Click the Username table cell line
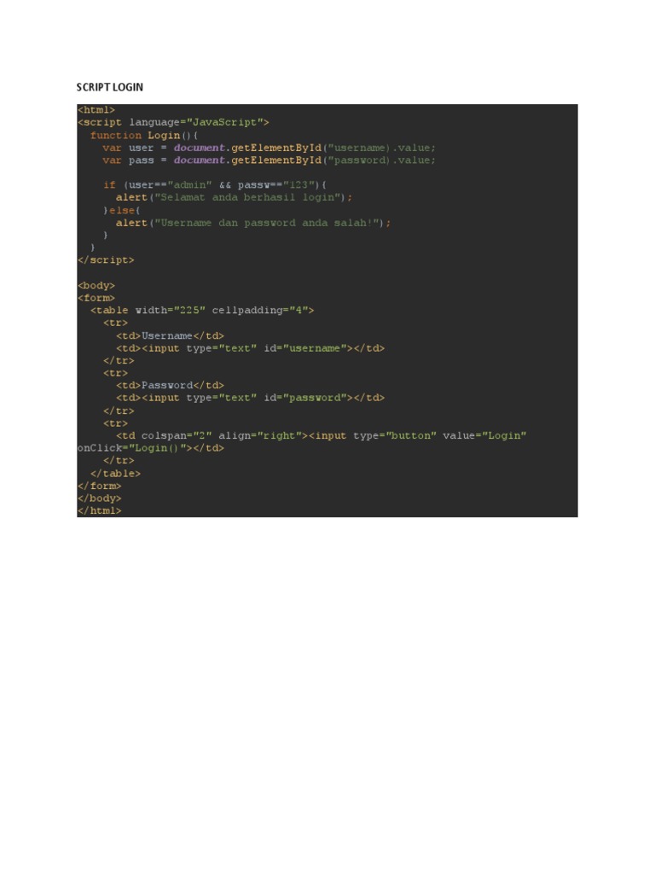 tap(170, 335)
